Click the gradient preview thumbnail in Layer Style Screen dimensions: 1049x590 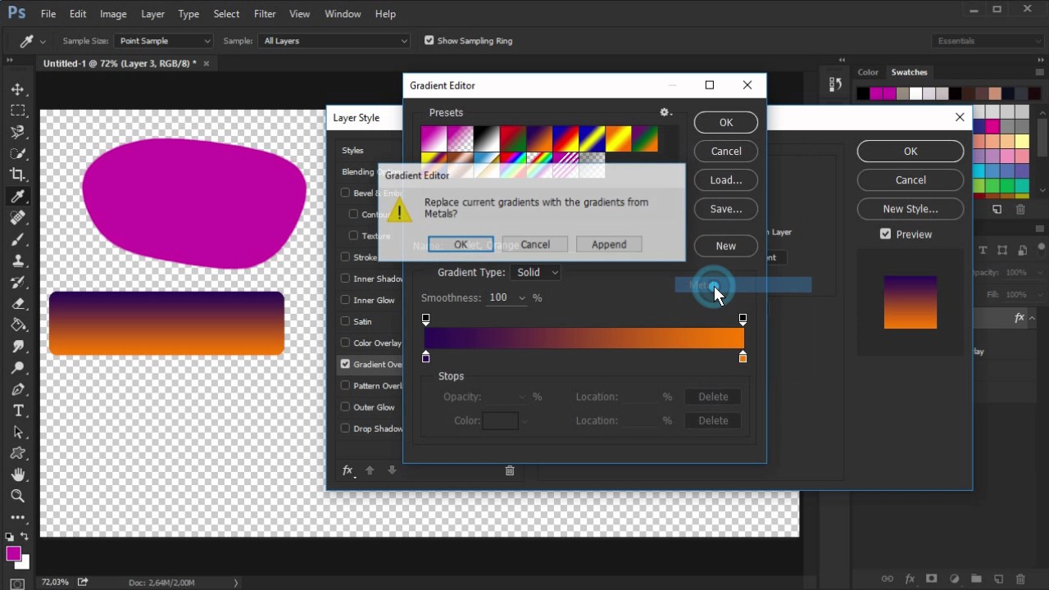[x=910, y=302]
